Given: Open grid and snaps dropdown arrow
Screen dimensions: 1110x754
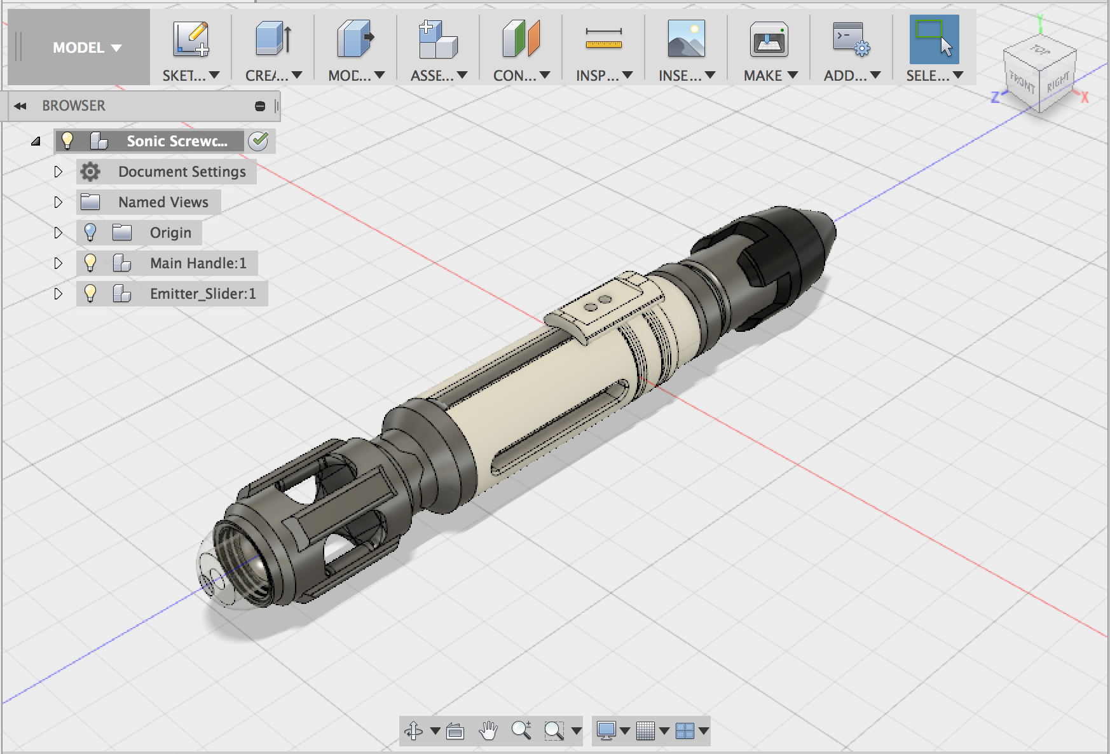Looking at the screenshot, I should pos(664,731).
